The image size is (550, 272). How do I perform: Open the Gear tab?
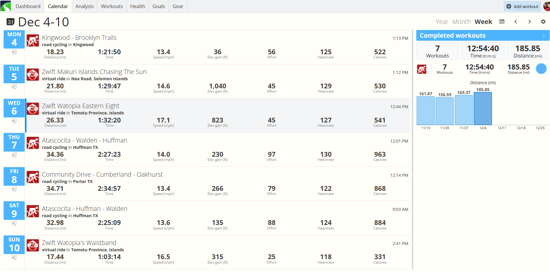(x=178, y=6)
